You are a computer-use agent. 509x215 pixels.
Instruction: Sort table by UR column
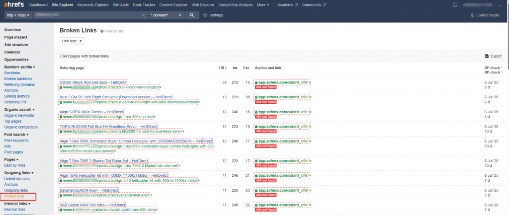click(x=223, y=68)
